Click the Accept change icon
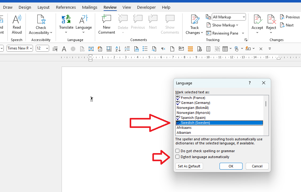Viewport: 301px width, 192px height. tap(257, 19)
